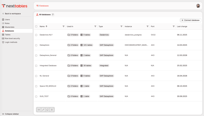Viewport: 204px width, 116px height.
Task: Select the SUG_TEST row checkbox
Action: [x=36, y=96]
